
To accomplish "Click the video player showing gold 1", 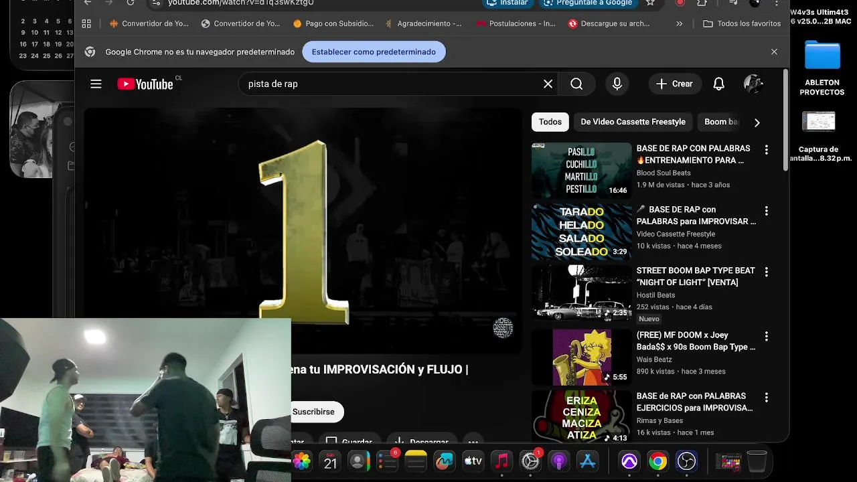I will [x=303, y=231].
